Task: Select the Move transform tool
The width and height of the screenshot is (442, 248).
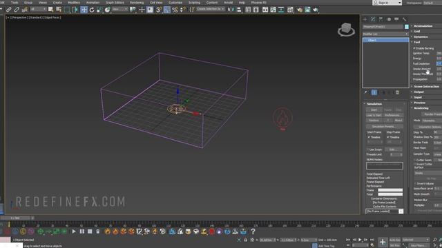Action: pyautogui.click(x=84, y=10)
